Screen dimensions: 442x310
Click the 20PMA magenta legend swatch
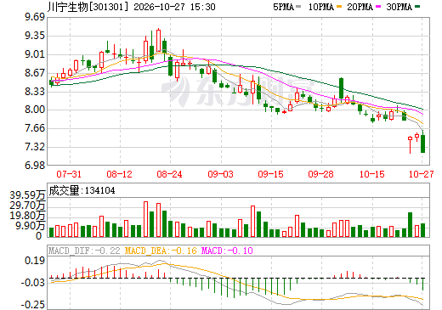[378, 7]
